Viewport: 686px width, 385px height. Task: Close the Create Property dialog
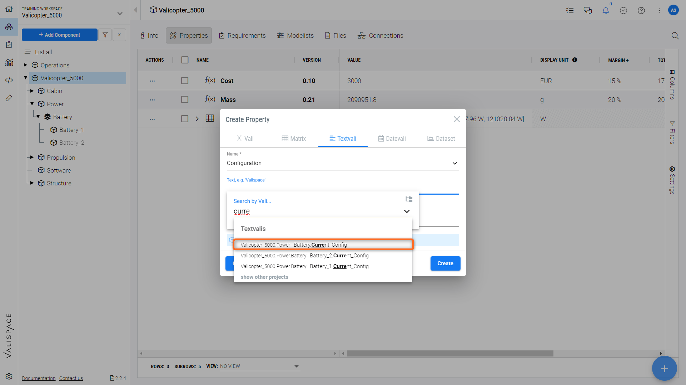tap(457, 119)
